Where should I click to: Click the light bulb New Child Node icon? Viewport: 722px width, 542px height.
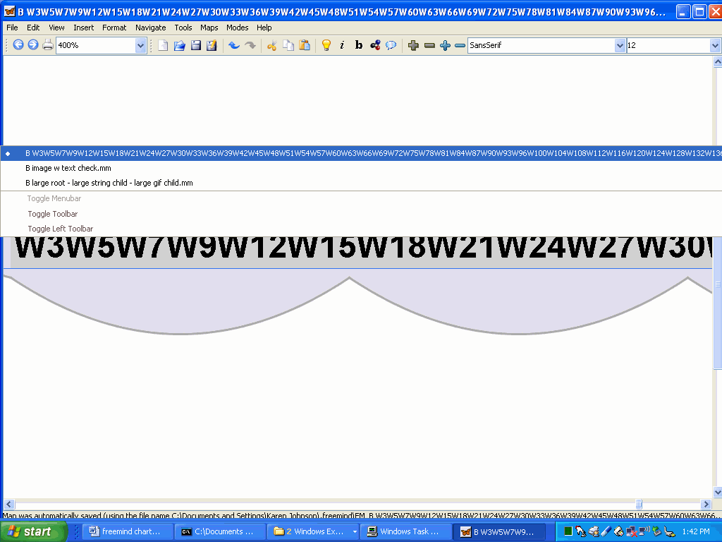click(x=326, y=45)
